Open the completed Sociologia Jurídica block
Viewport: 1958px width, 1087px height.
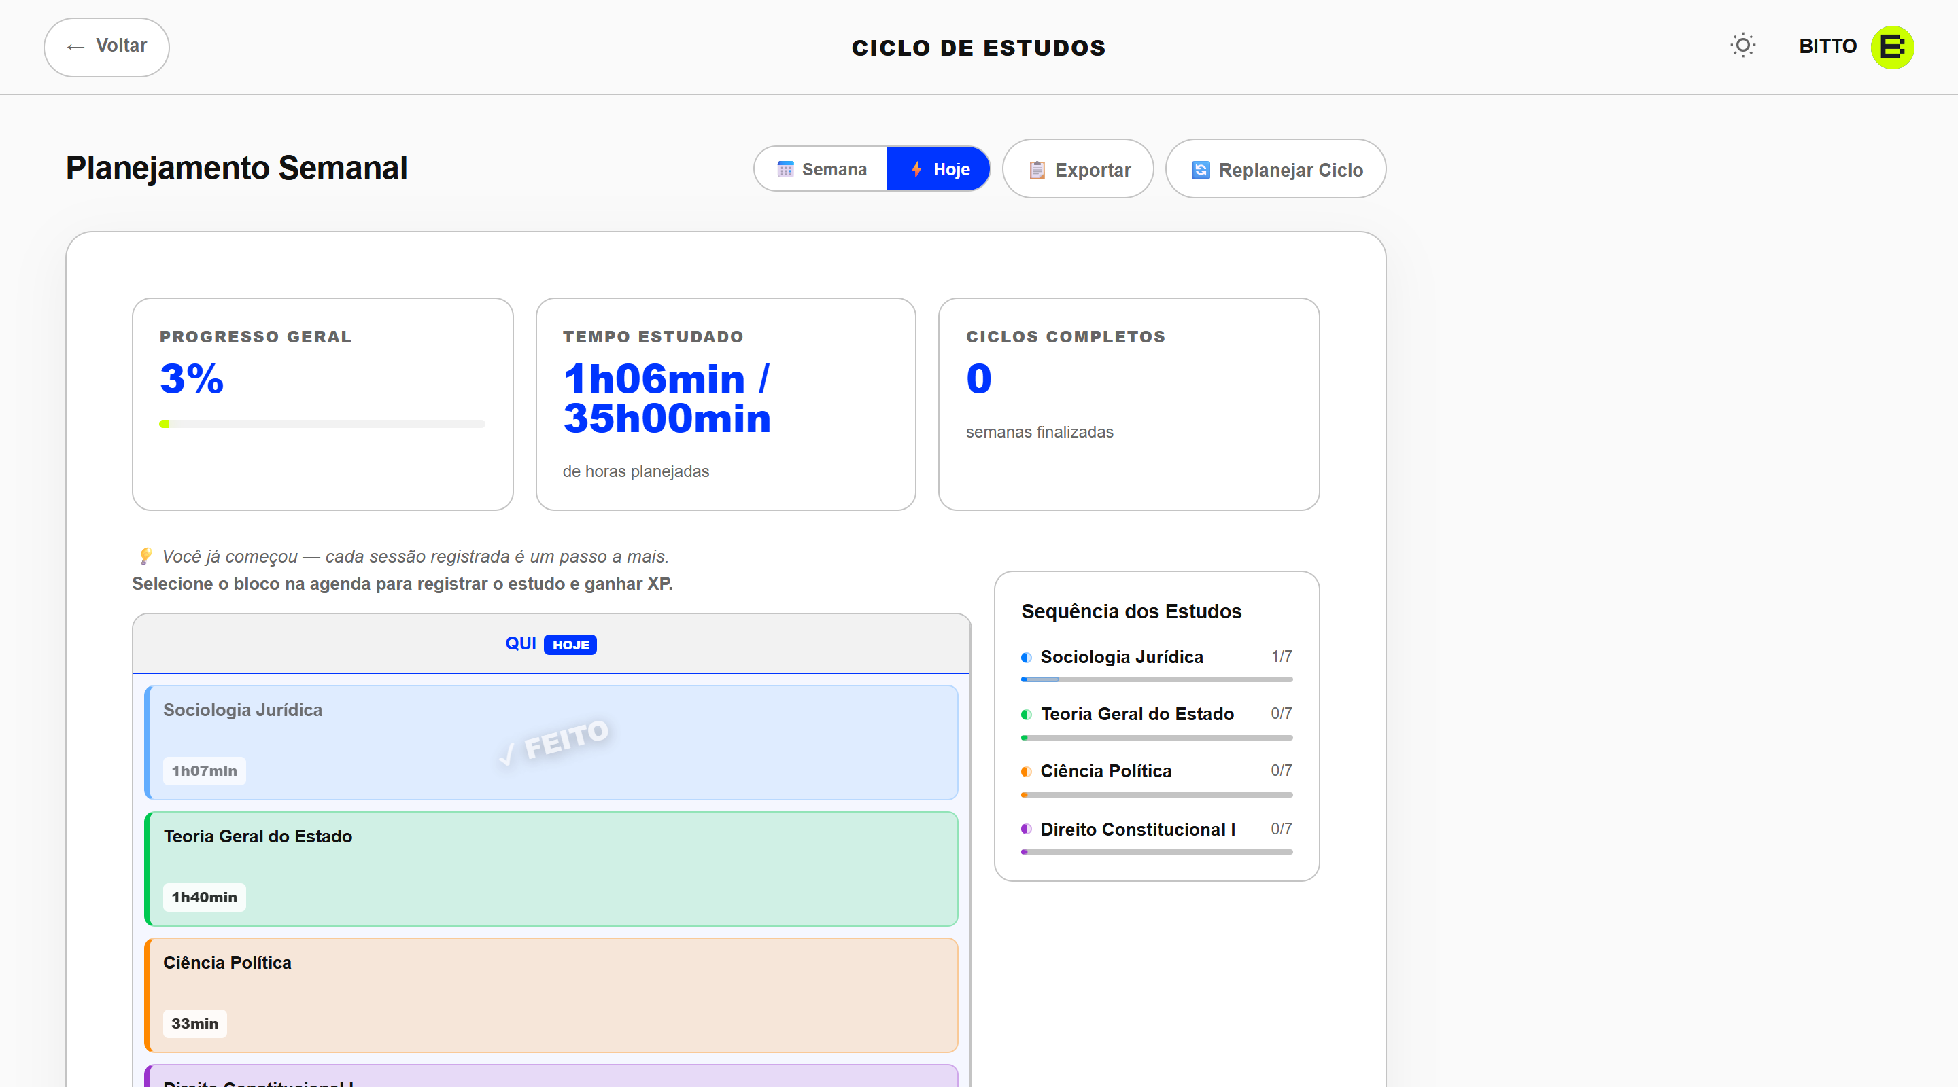tap(551, 742)
